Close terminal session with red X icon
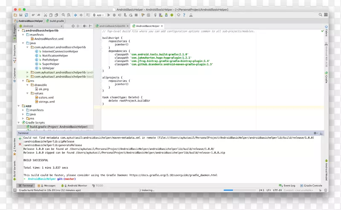Viewport: 341px width, 210px height. [x=20, y=144]
